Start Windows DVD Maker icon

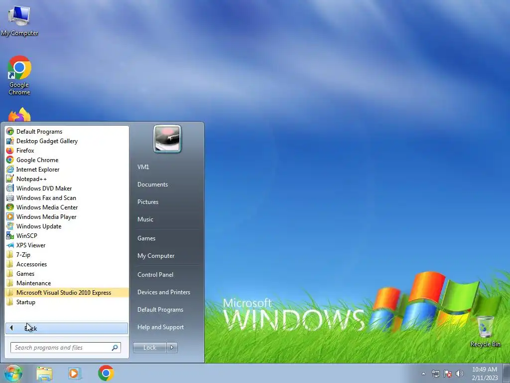click(10, 188)
